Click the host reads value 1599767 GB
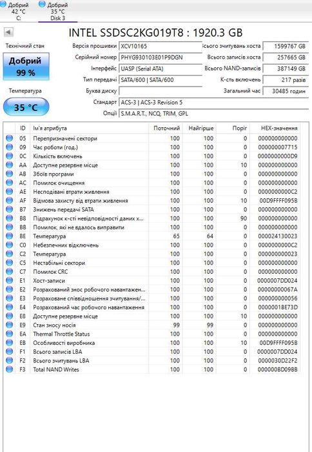The height and width of the screenshot is (452, 312). [286, 46]
